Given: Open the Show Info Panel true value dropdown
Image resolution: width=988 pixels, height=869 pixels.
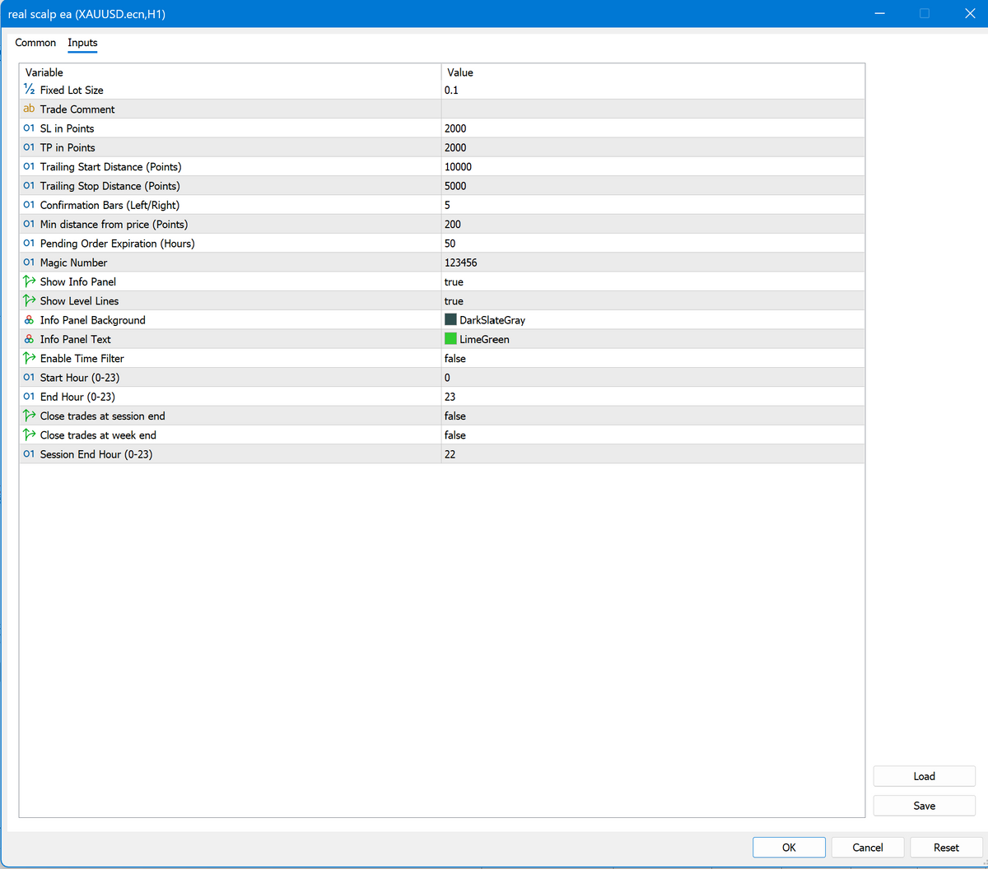Looking at the screenshot, I should (x=454, y=282).
